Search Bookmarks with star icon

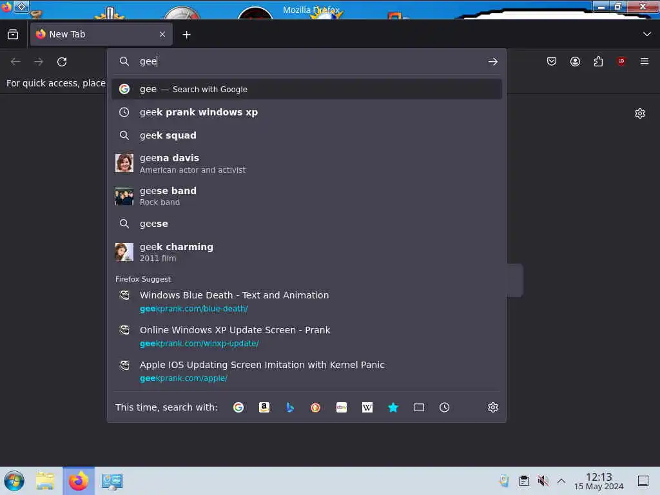pos(393,407)
